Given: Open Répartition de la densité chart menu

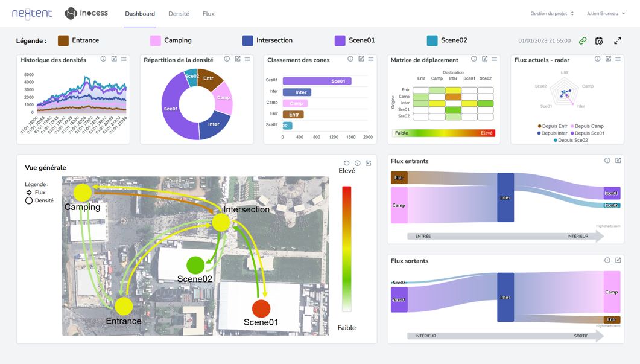Looking at the screenshot, I should click(x=247, y=59).
